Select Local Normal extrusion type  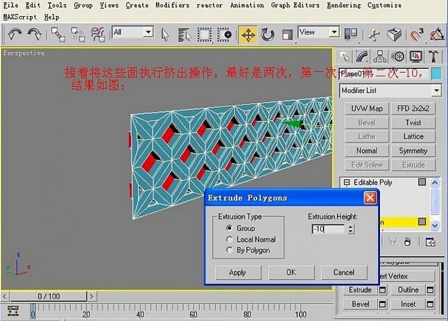(x=229, y=239)
